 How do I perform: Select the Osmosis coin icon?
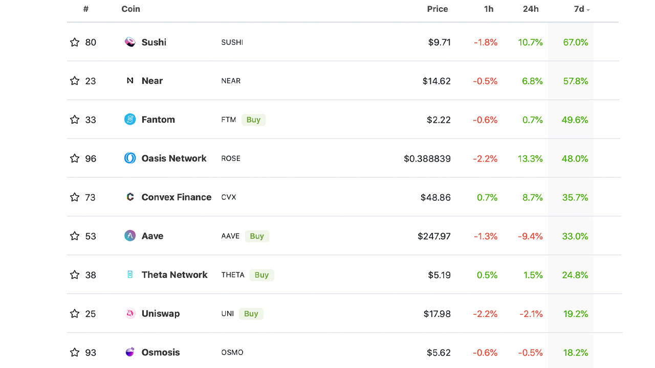coord(129,352)
